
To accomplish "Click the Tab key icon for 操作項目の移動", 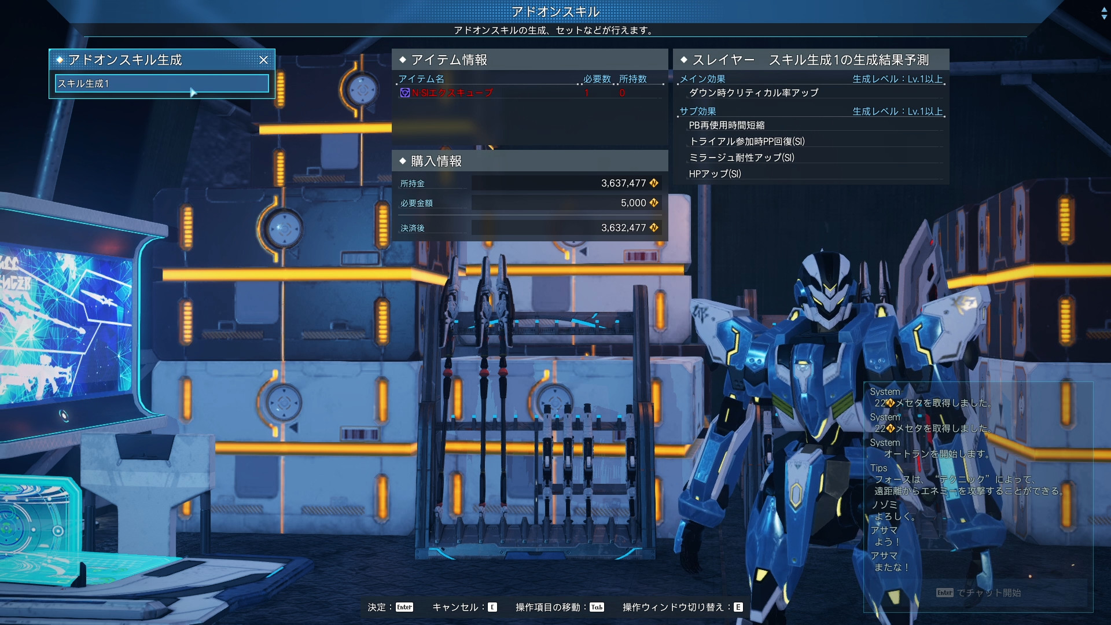I will (x=597, y=607).
